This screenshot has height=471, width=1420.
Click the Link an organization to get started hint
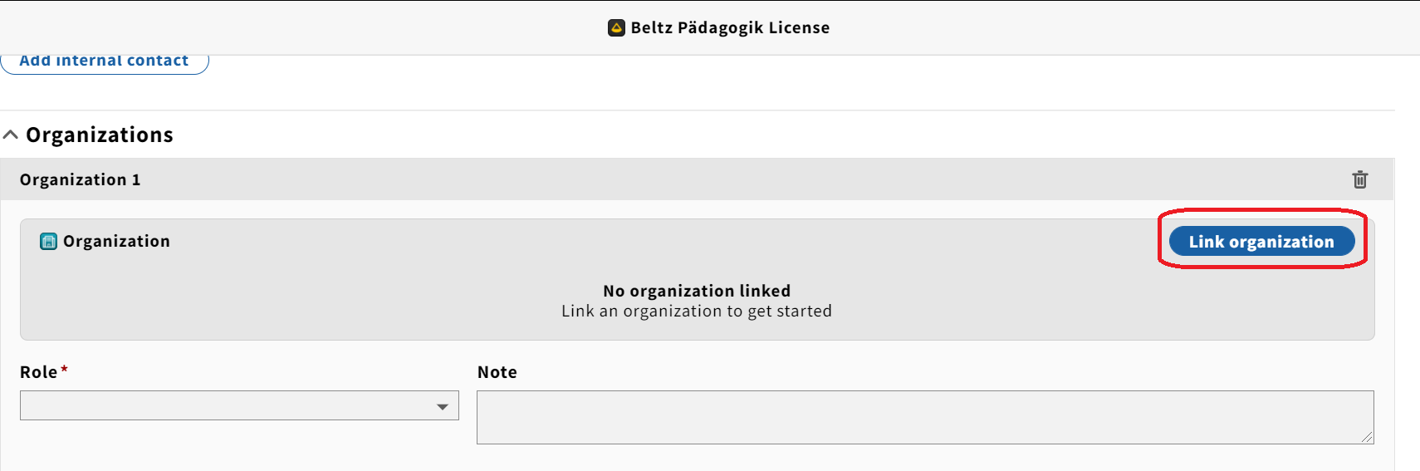697,311
